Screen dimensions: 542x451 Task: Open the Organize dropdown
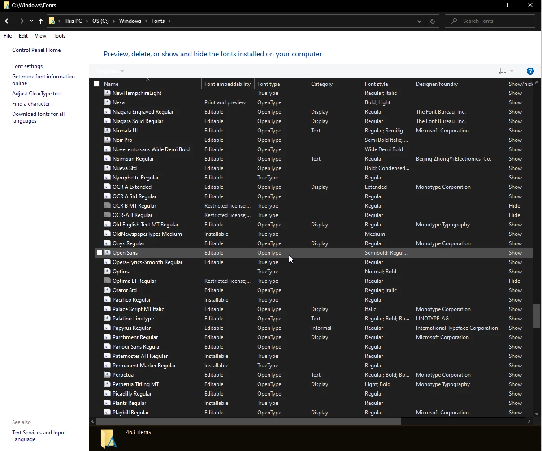[x=110, y=71]
